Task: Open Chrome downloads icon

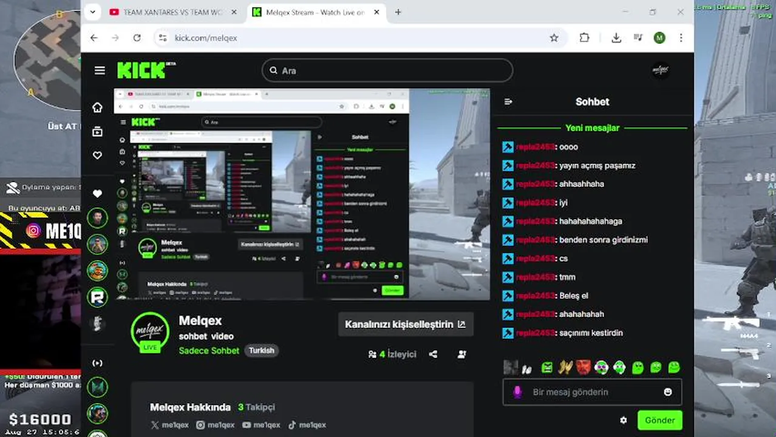Action: (x=616, y=38)
